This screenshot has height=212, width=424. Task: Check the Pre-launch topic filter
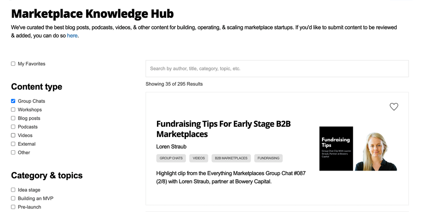coord(13,207)
